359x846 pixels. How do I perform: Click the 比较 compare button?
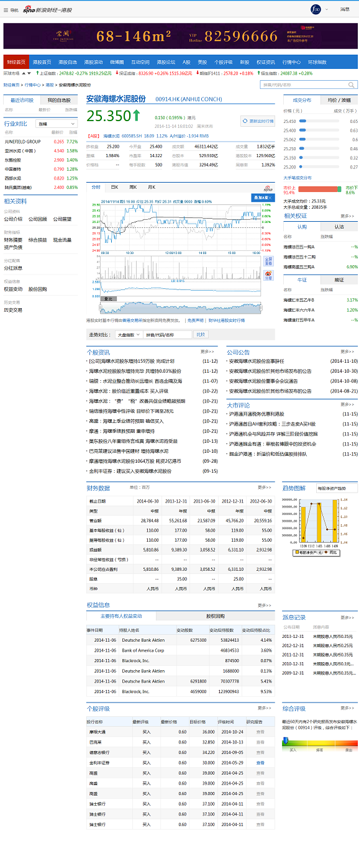coord(201,334)
